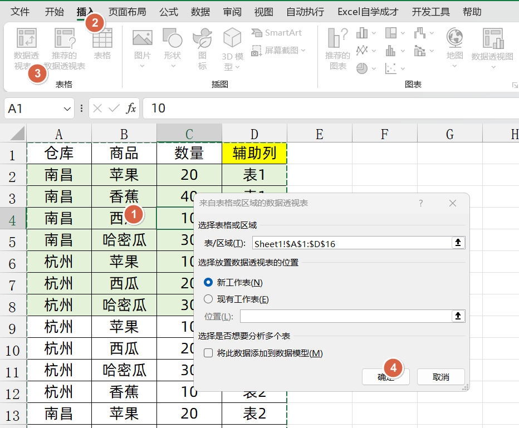Image resolution: width=519 pixels, height=428 pixels.
Task: Select column E header
Action: 320,134
